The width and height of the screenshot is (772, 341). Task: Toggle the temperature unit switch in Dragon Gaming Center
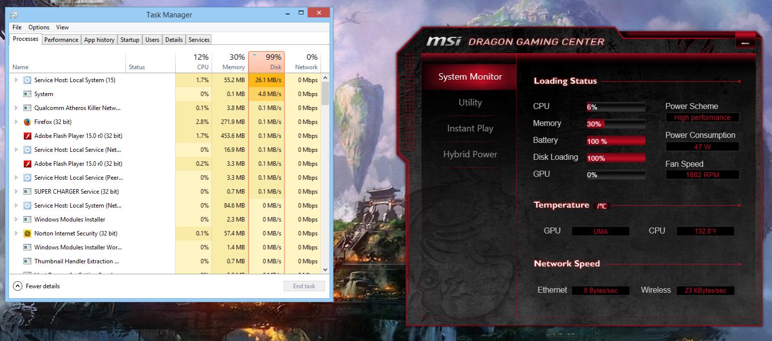click(602, 206)
